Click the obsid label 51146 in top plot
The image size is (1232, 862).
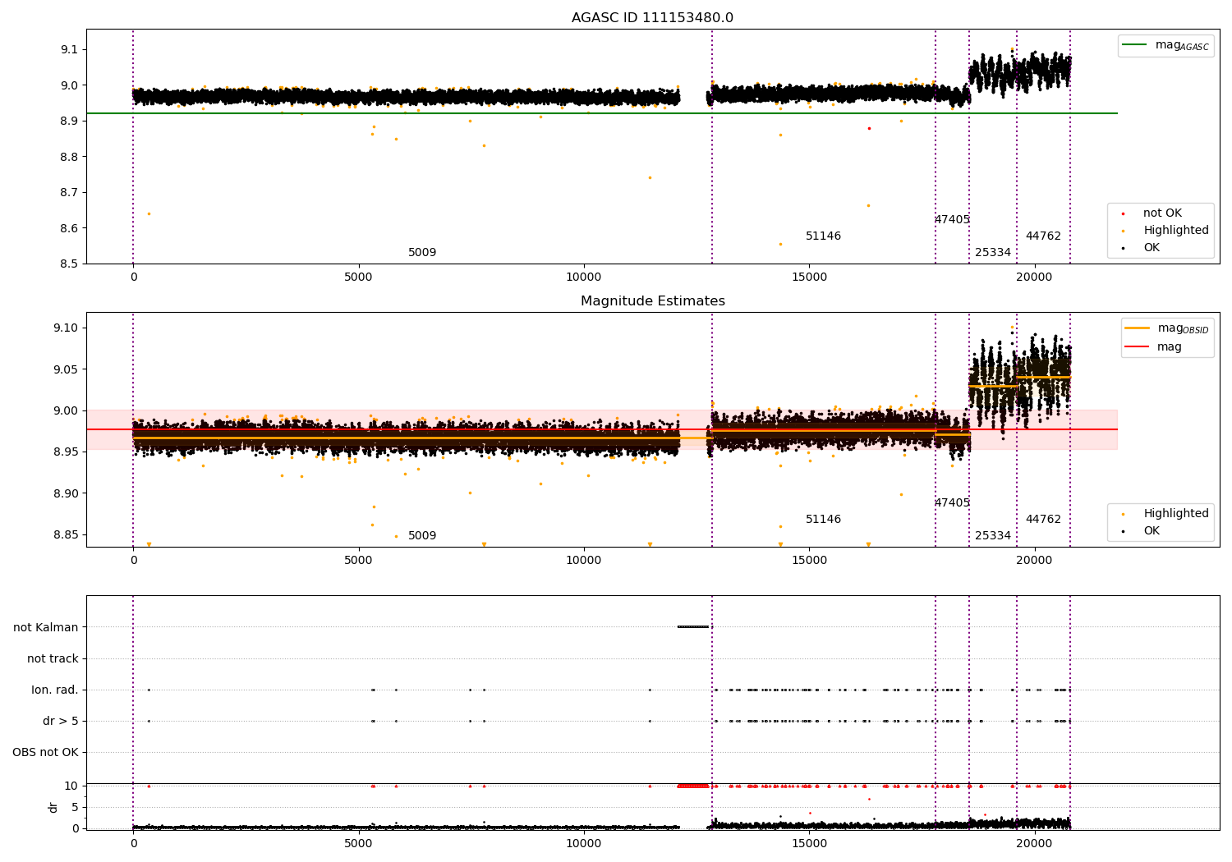[823, 236]
